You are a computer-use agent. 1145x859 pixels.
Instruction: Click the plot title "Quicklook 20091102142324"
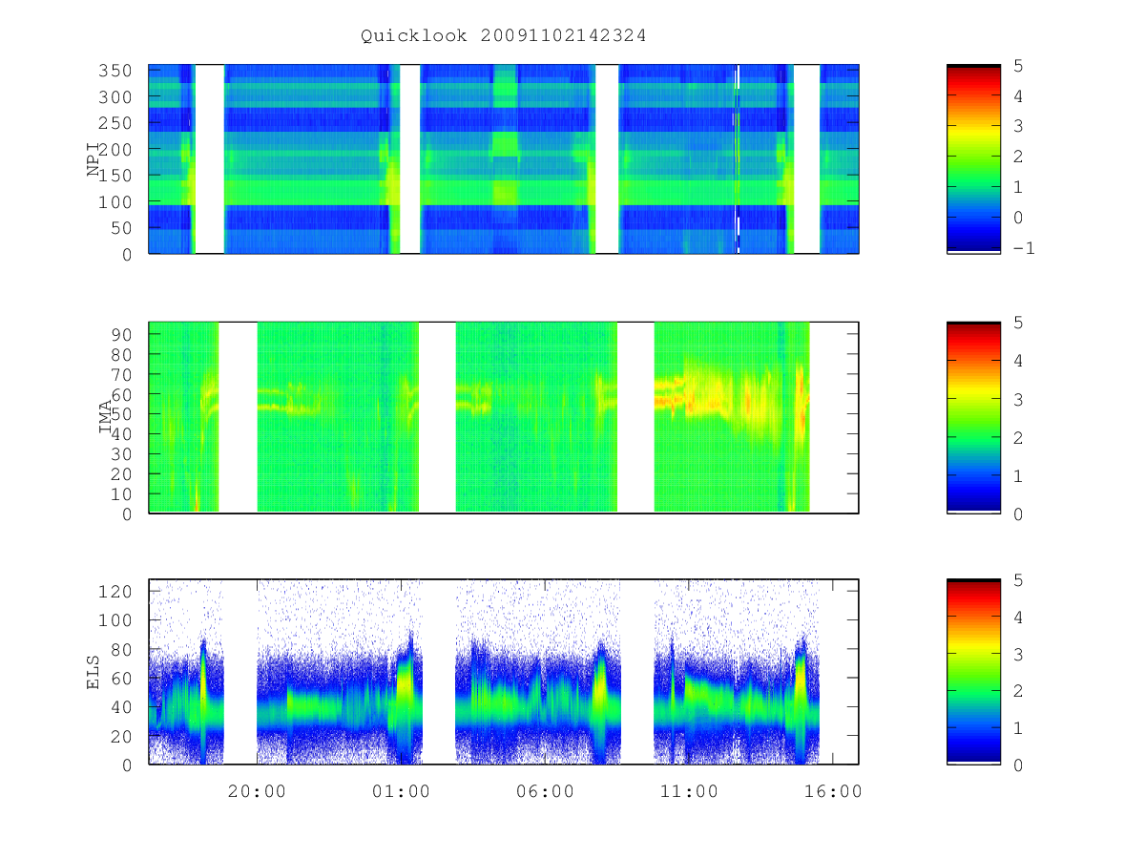pyautogui.click(x=504, y=36)
